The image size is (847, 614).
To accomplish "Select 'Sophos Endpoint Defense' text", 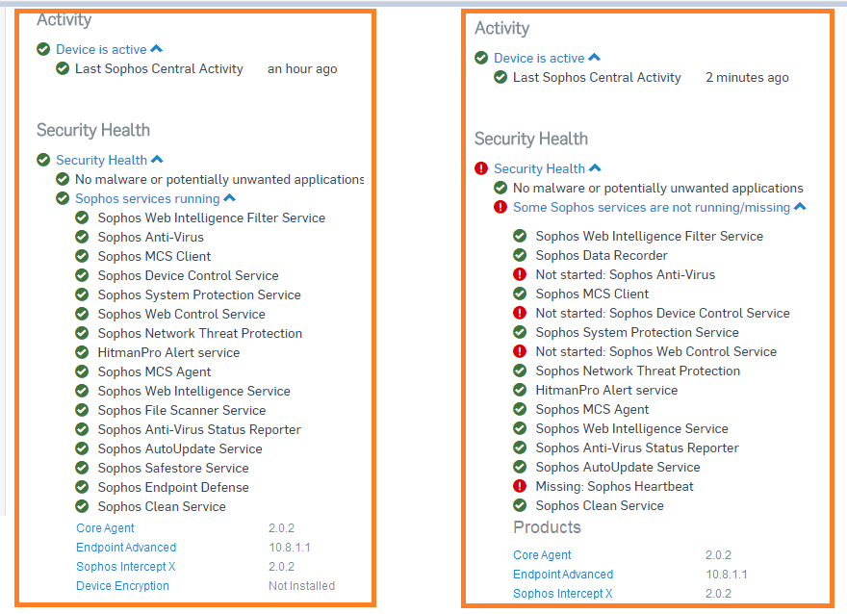I will pyautogui.click(x=173, y=487).
